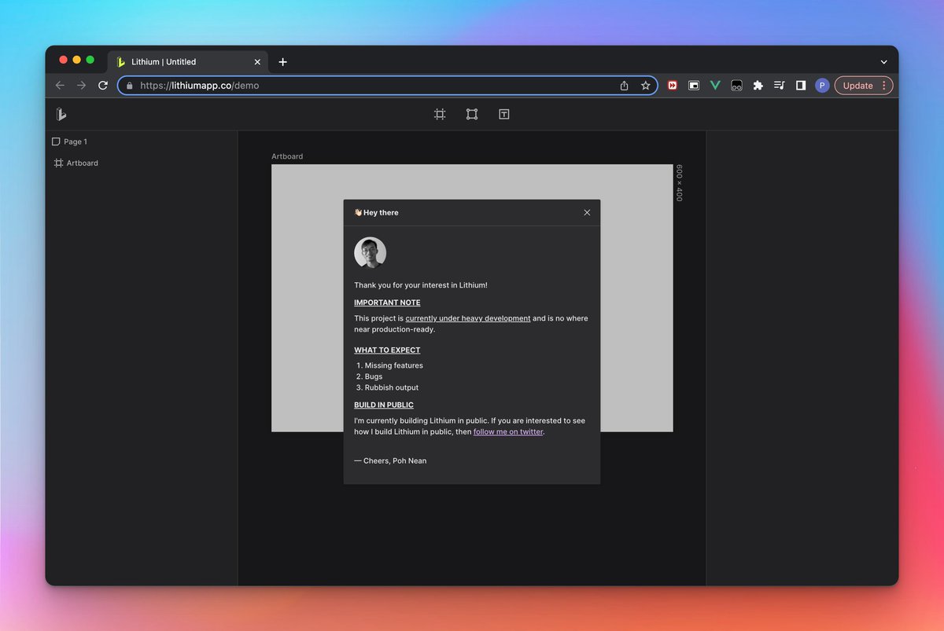Screen dimensions: 944x631
Task: Click the BUILD IN PUBLIC heading
Action: 384,405
